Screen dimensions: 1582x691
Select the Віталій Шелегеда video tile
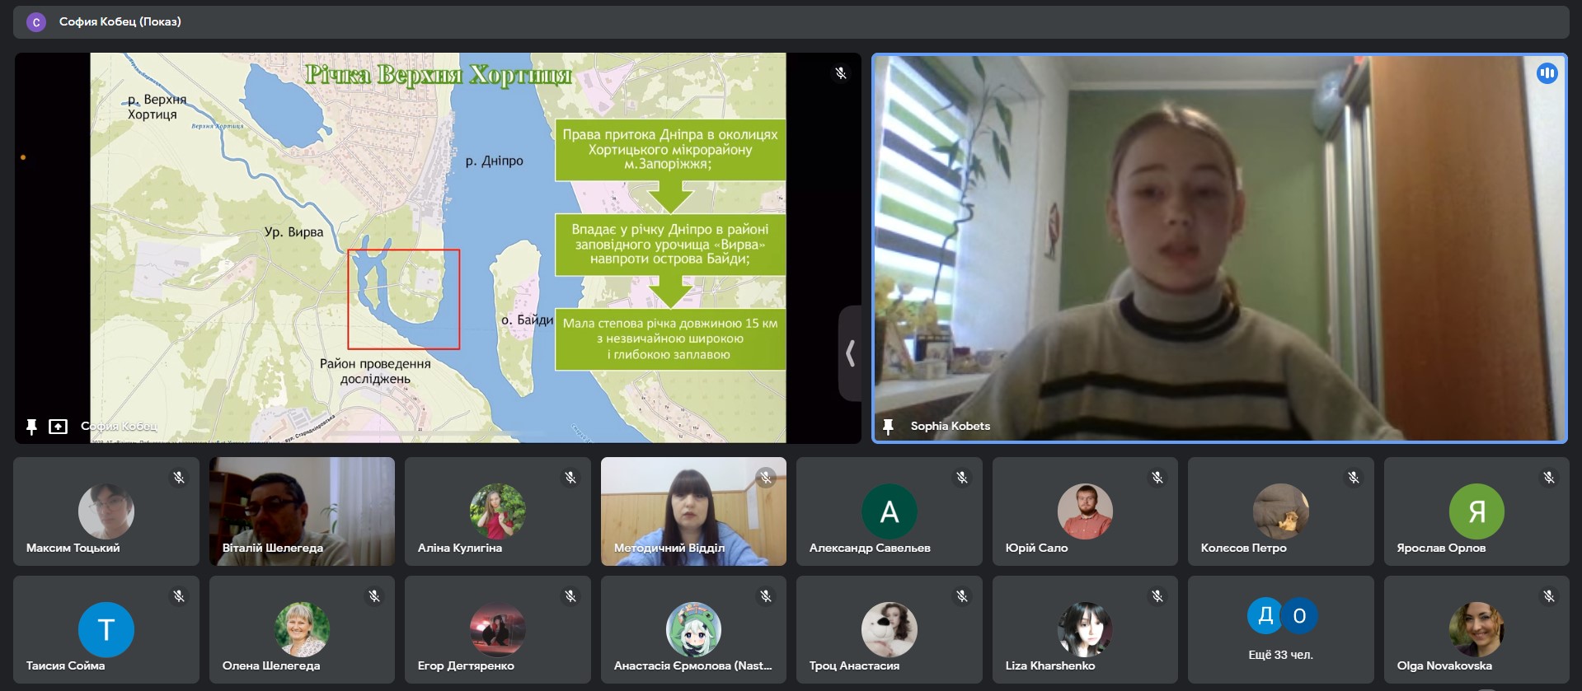(302, 511)
